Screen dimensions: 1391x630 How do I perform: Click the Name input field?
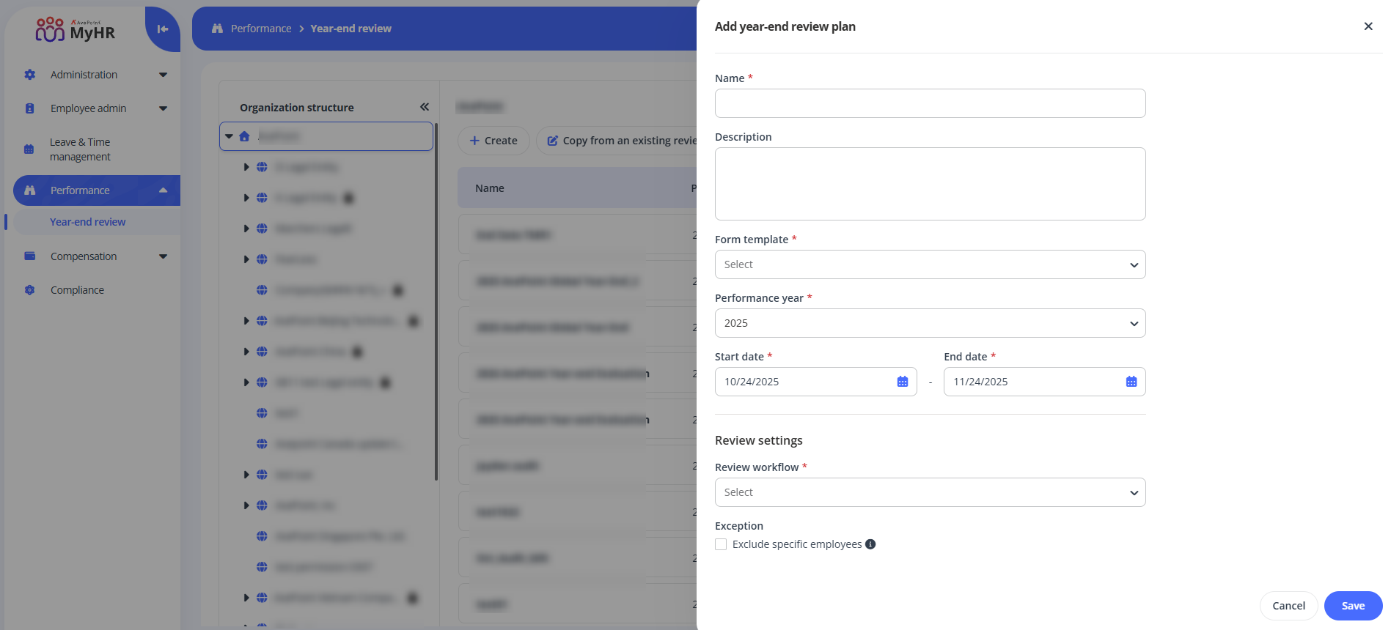pyautogui.click(x=930, y=103)
